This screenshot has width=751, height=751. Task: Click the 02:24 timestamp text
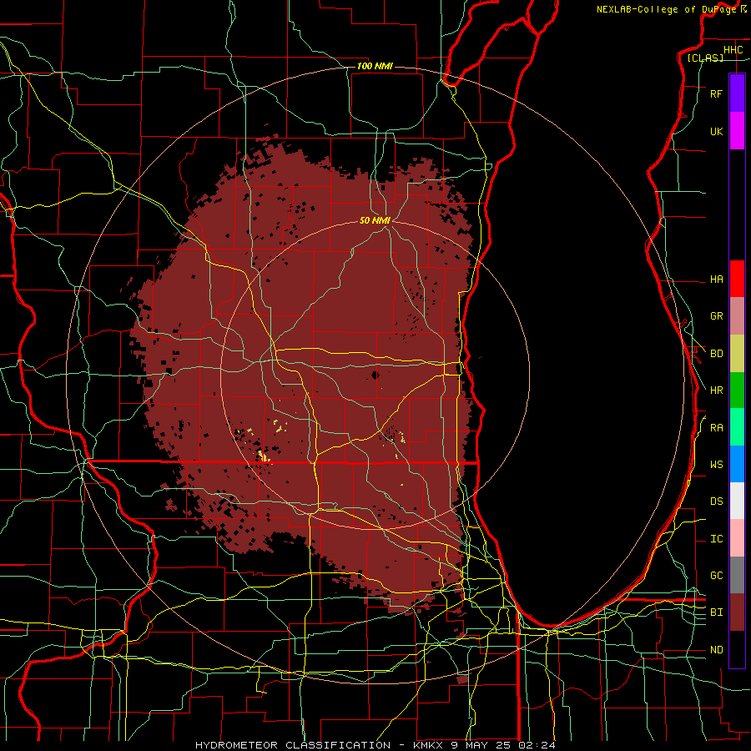coord(537,745)
